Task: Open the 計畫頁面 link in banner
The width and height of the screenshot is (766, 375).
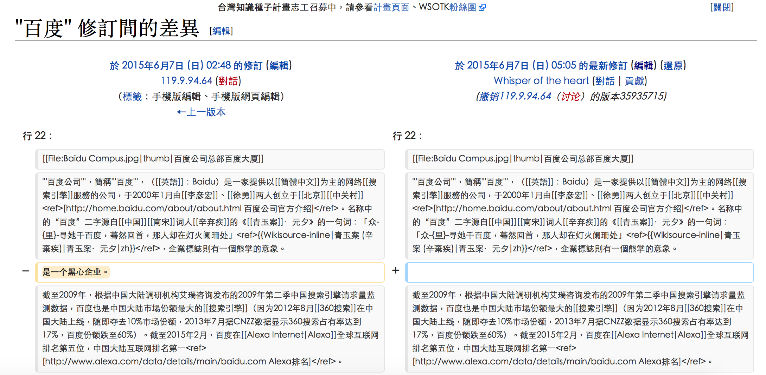Action: pyautogui.click(x=391, y=7)
